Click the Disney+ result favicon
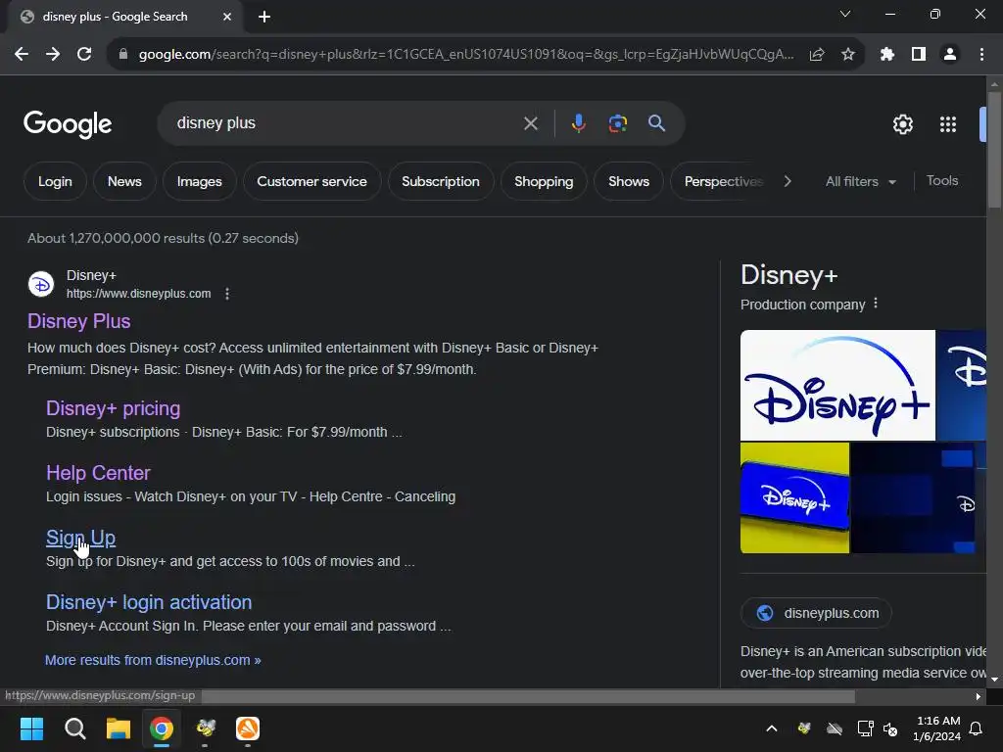1003x752 pixels. (x=41, y=284)
